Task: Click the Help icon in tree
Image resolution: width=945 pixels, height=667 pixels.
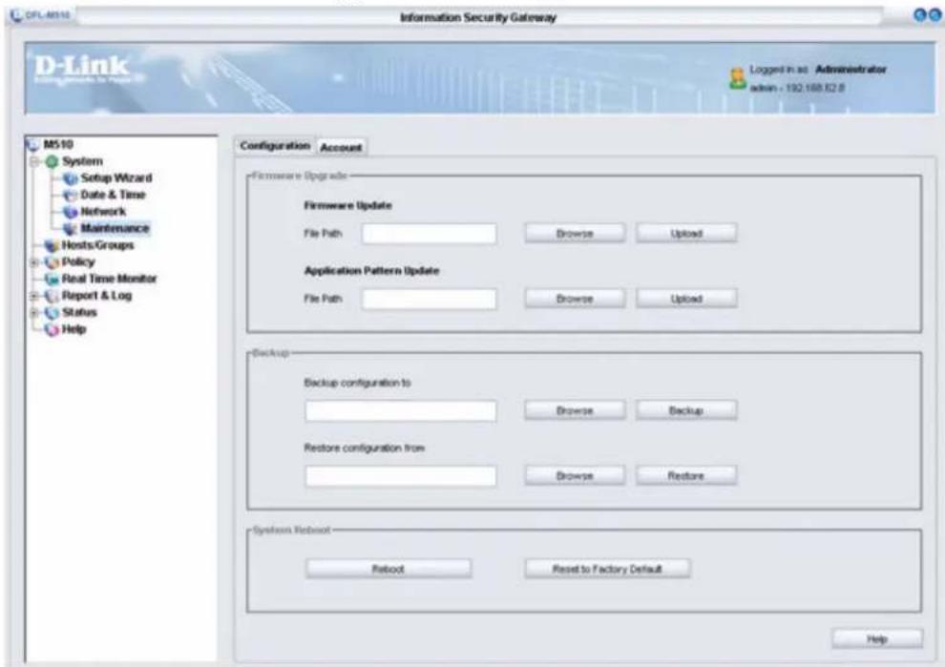Action: pos(52,329)
